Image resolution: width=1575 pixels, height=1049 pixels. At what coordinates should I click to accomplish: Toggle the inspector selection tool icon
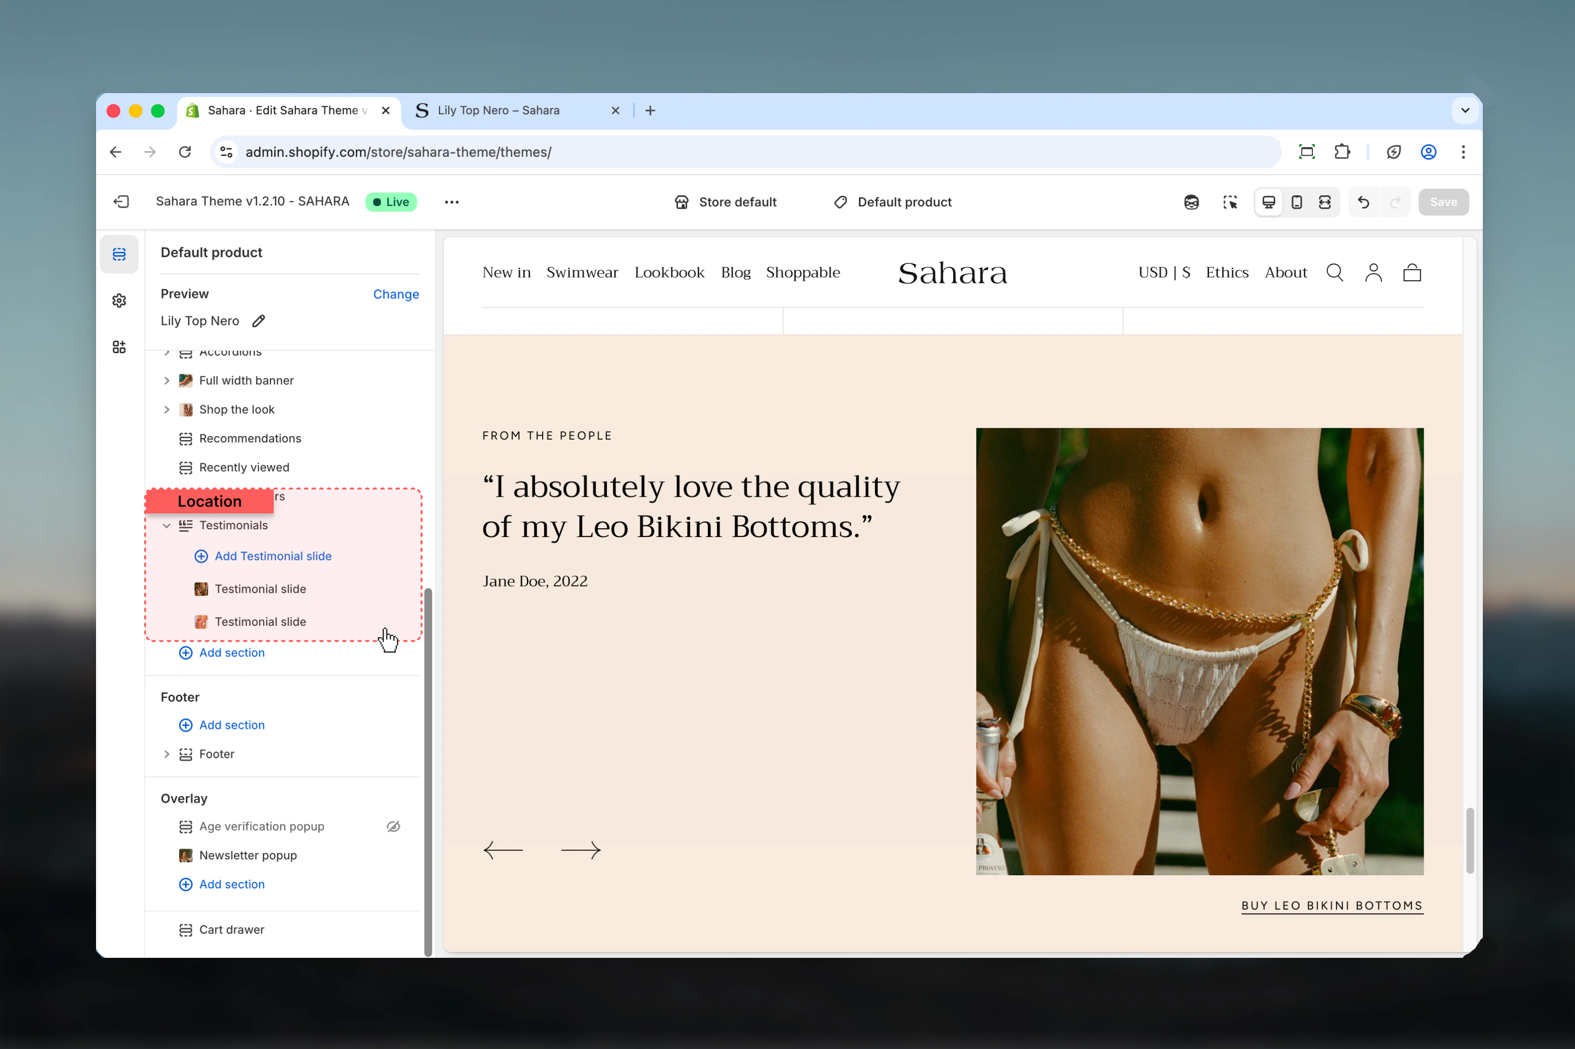(1230, 202)
